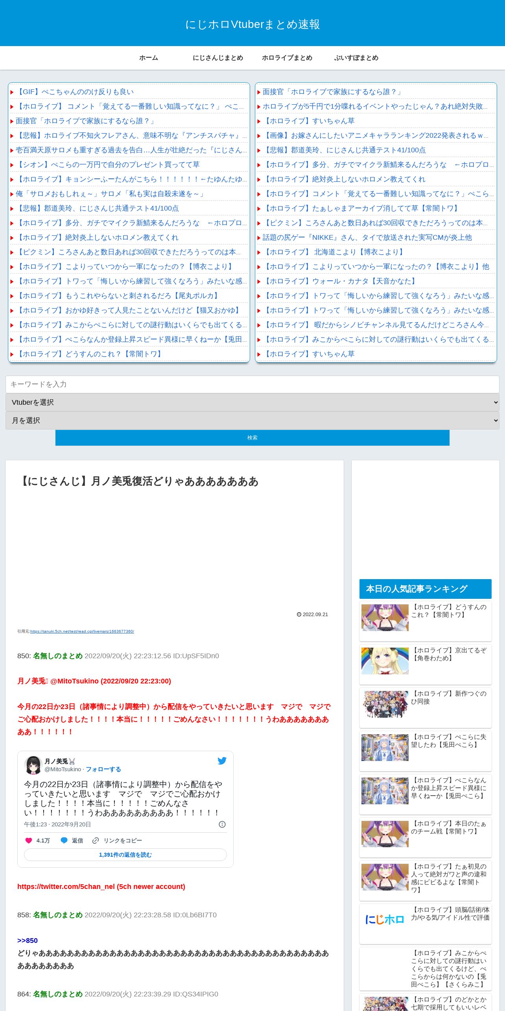Click the tweet info circle icon
Image resolution: width=505 pixels, height=1011 pixels.
[222, 824]
